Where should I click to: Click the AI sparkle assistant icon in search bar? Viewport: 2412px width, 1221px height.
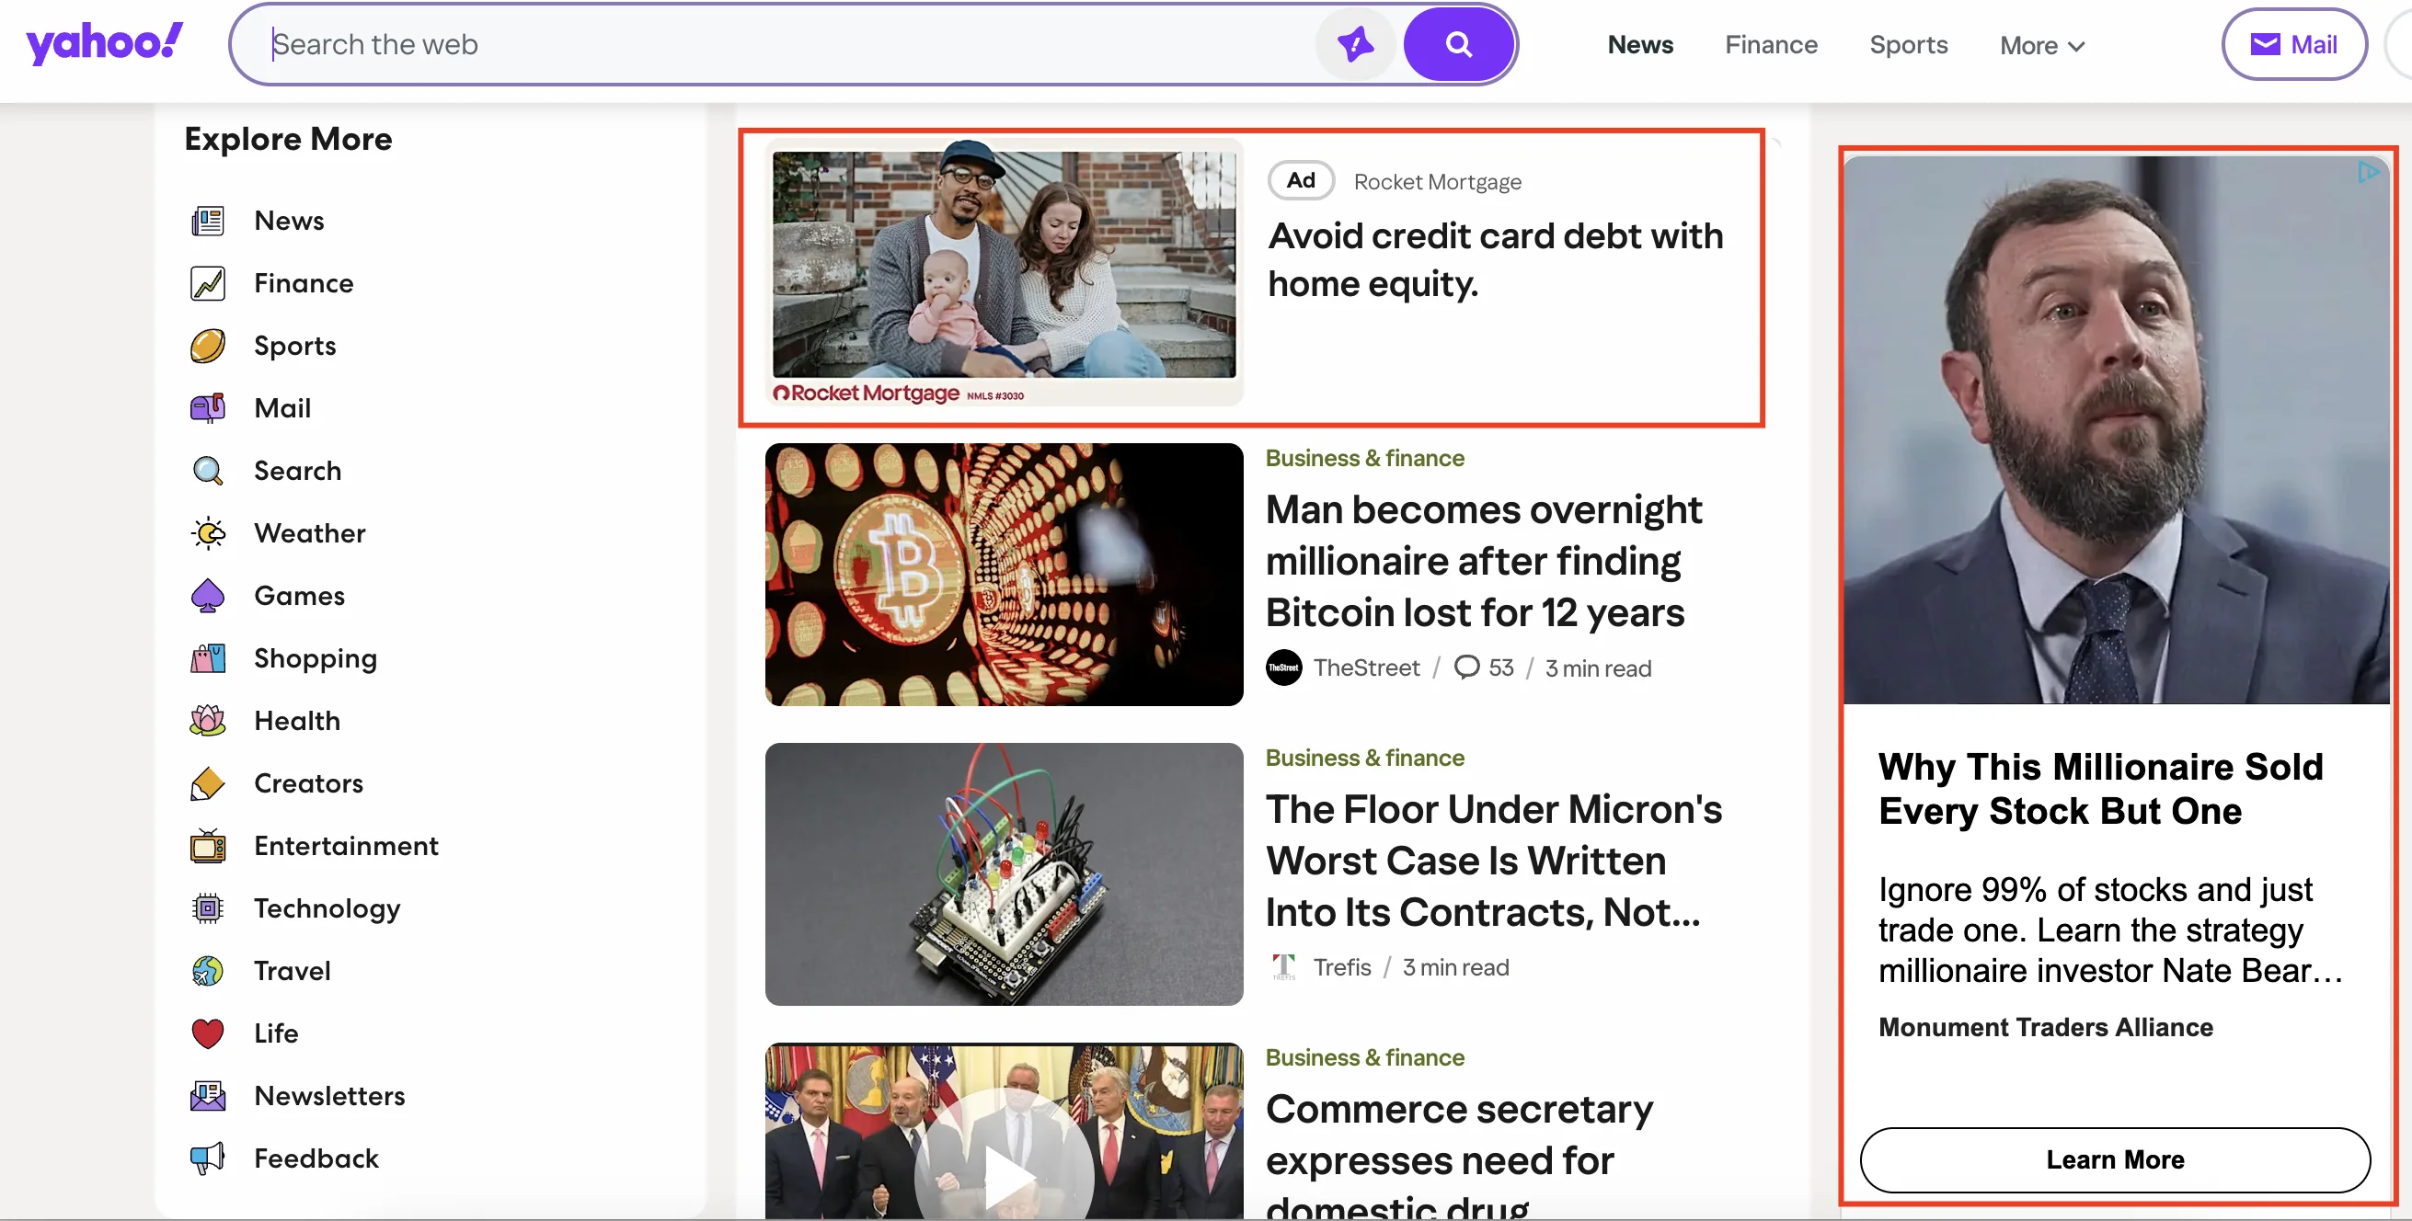point(1355,44)
